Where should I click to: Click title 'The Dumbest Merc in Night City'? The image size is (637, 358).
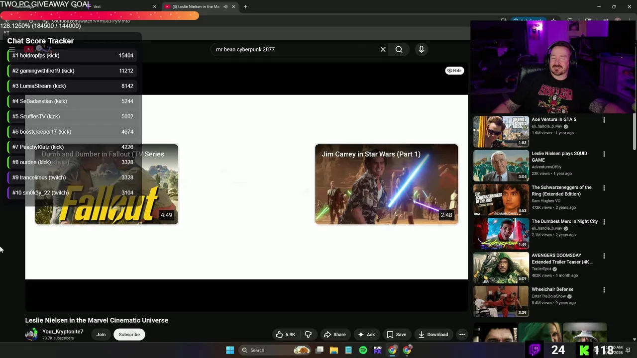pyautogui.click(x=565, y=221)
